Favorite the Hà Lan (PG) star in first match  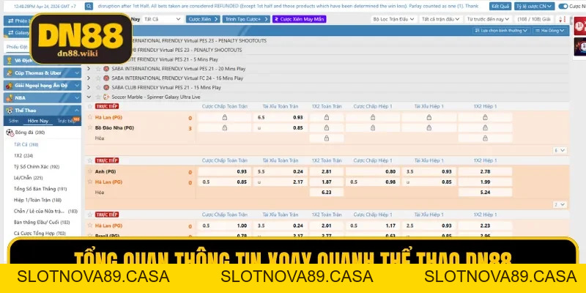pyautogui.click(x=89, y=117)
